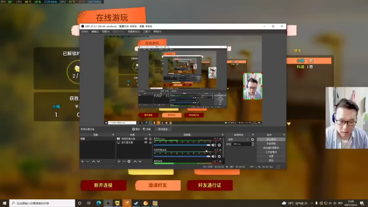368x207 pixels.
Task: Click the Studio Mode button
Action: pyautogui.click(x=271, y=152)
